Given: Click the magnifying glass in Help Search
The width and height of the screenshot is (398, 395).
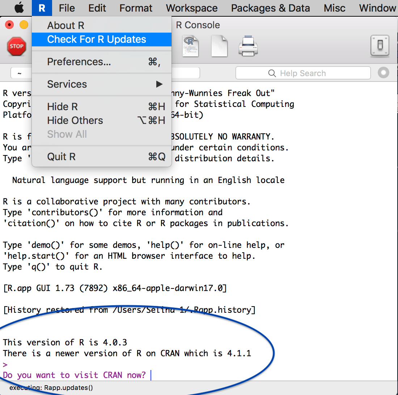Looking at the screenshot, I should coord(272,73).
